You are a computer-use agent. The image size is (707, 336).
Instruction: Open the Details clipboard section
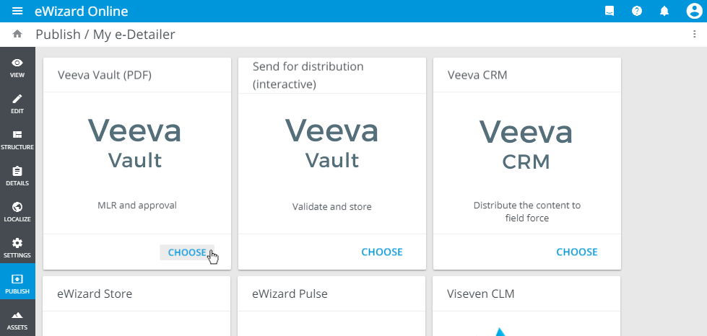coord(17,175)
